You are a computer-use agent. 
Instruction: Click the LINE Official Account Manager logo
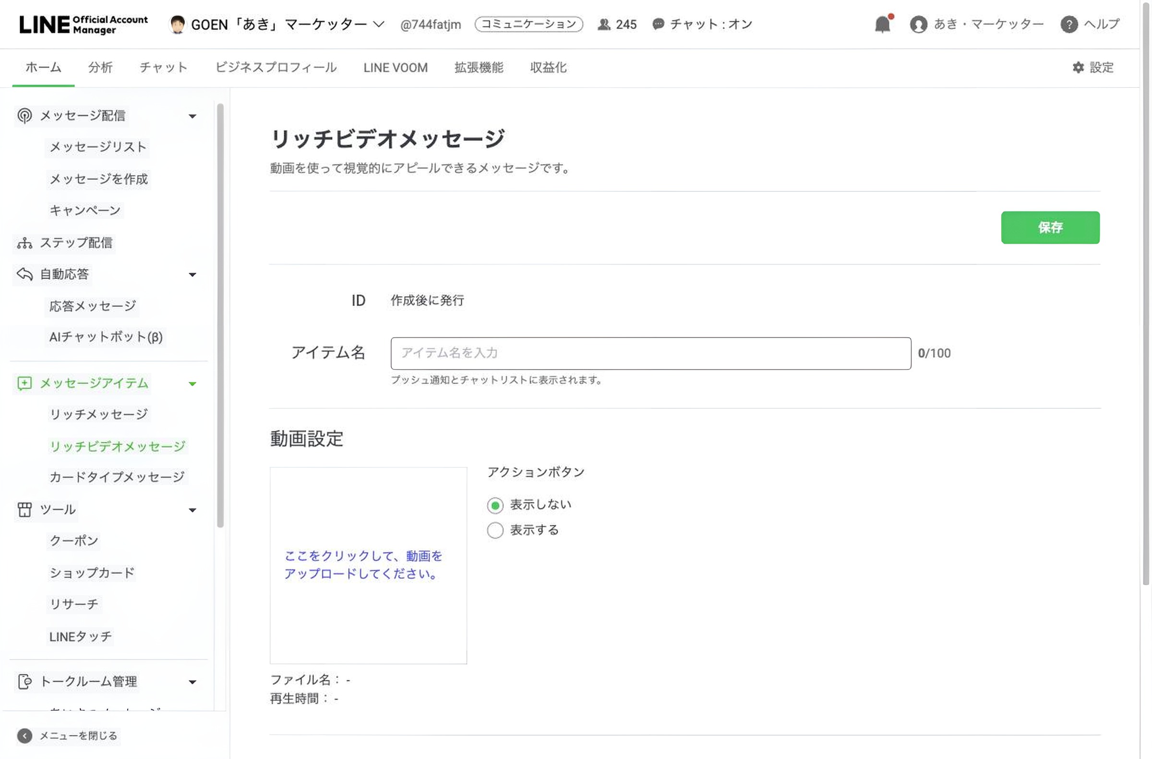(x=84, y=24)
